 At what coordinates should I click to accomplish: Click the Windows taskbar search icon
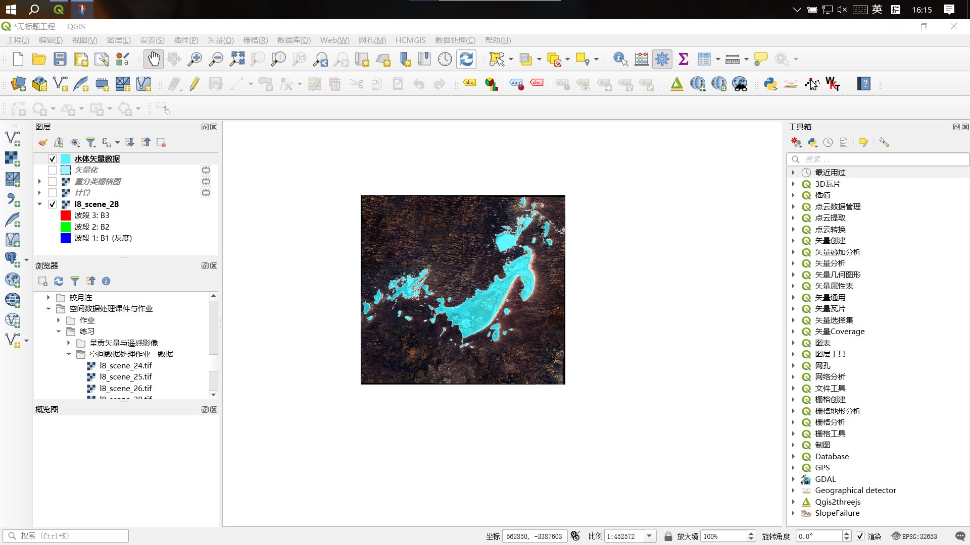pos(34,9)
